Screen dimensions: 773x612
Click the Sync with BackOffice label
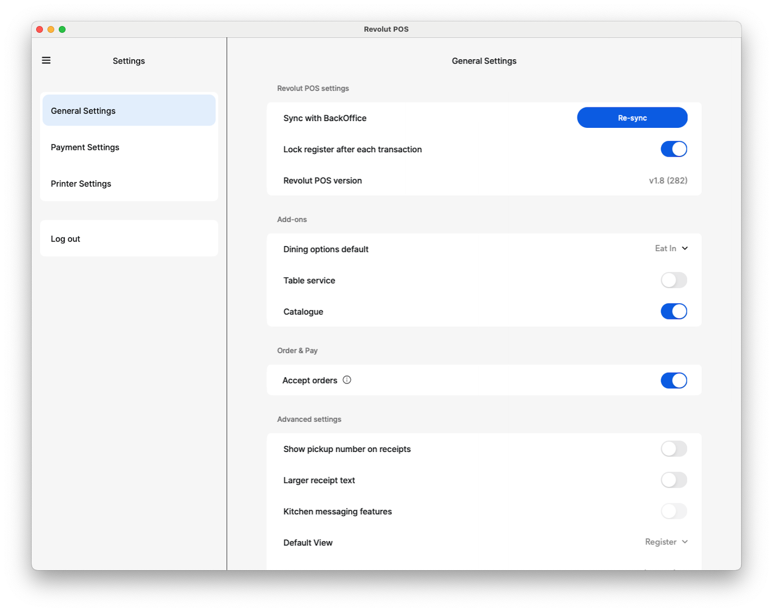[x=325, y=118]
